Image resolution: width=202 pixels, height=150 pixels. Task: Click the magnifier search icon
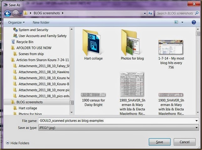pos(197,13)
